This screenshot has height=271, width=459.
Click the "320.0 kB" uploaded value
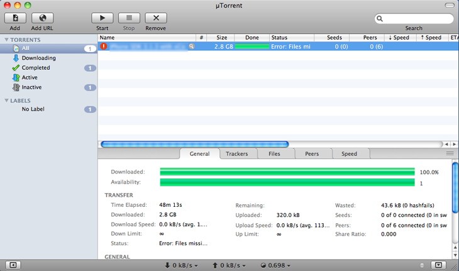tap(288, 215)
